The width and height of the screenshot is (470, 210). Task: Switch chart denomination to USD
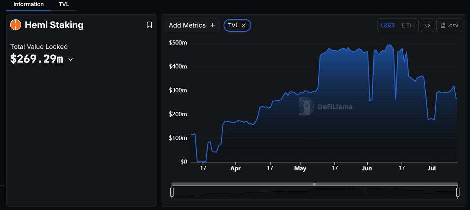(x=388, y=25)
